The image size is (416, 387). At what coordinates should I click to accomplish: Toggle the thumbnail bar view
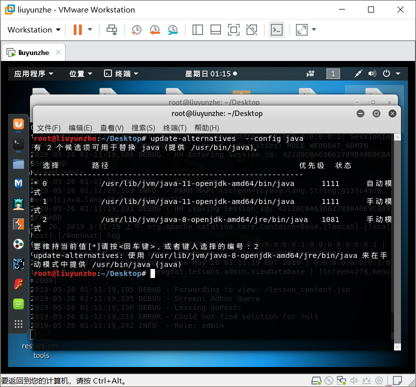pyautogui.click(x=215, y=29)
